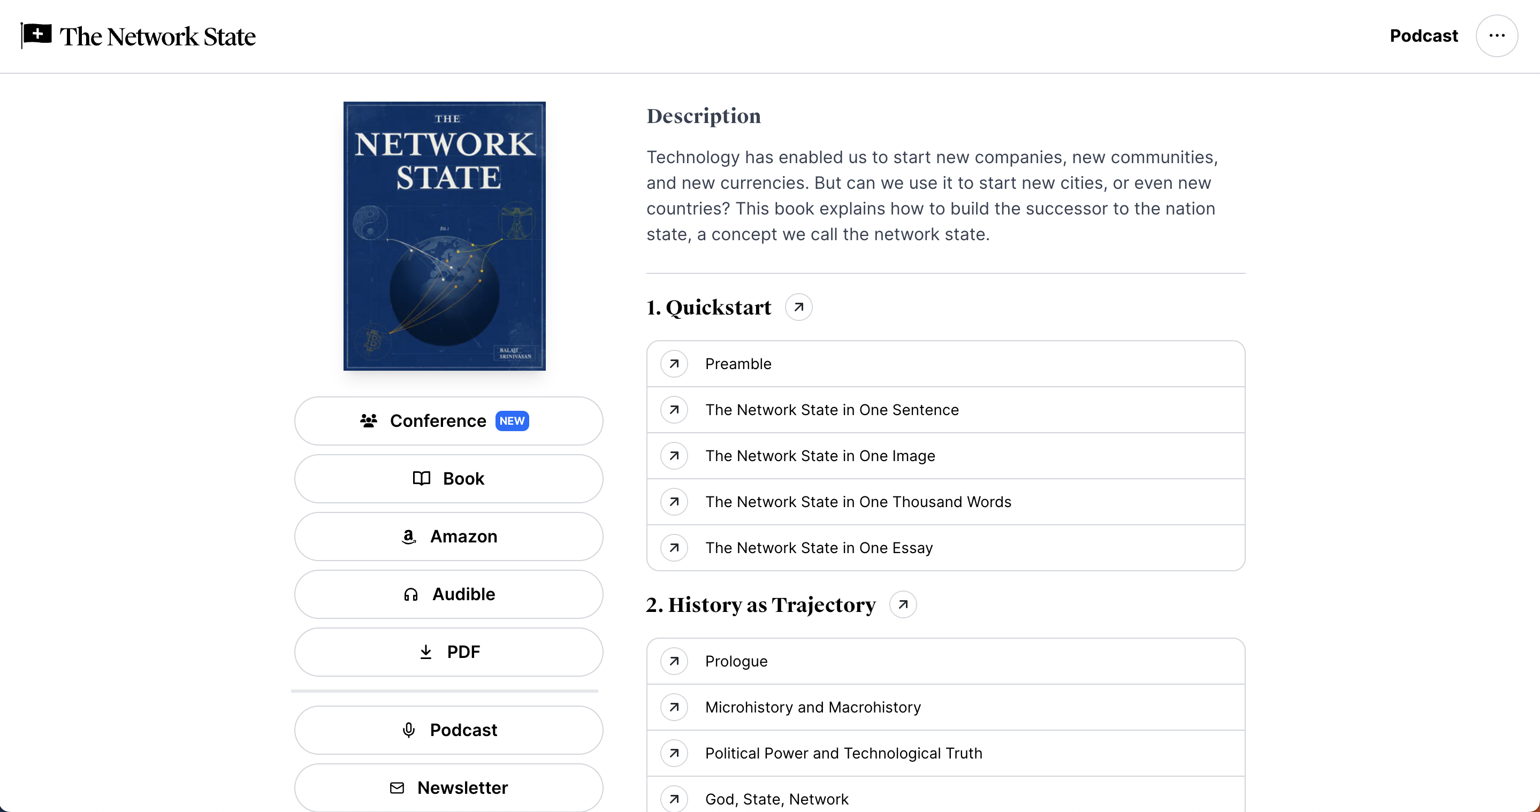The image size is (1540, 812).
Task: Select Podcast in the top navigation
Action: pyautogui.click(x=1423, y=36)
